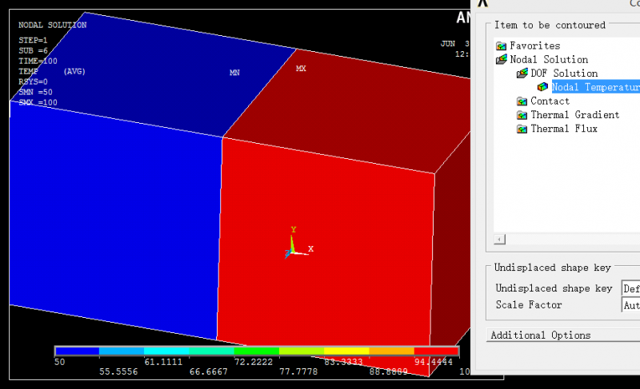Image resolution: width=640 pixels, height=389 pixels.
Task: Click the Nodal Temperature cube icon
Action: pos(542,87)
